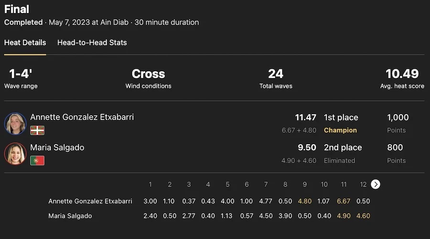Click Annette's 11.47 heat total
Screen dimensions: 430x239
(x=305, y=118)
